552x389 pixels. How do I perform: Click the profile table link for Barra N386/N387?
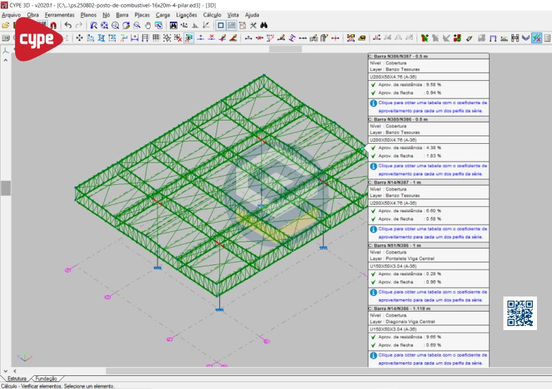(x=432, y=103)
